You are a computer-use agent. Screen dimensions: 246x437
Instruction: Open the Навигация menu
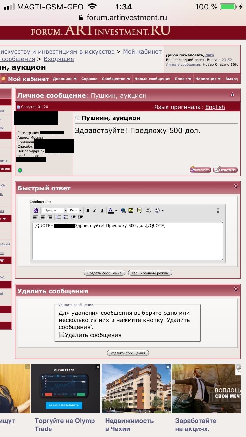pos(208,79)
